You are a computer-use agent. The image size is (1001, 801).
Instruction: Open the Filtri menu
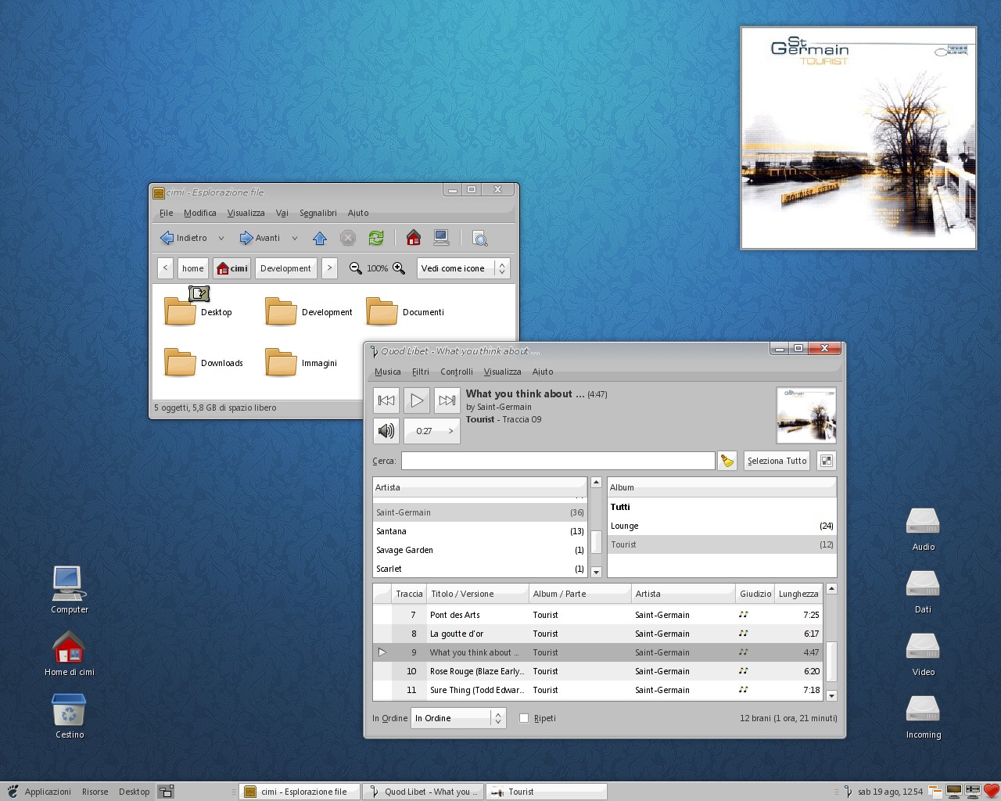(421, 372)
